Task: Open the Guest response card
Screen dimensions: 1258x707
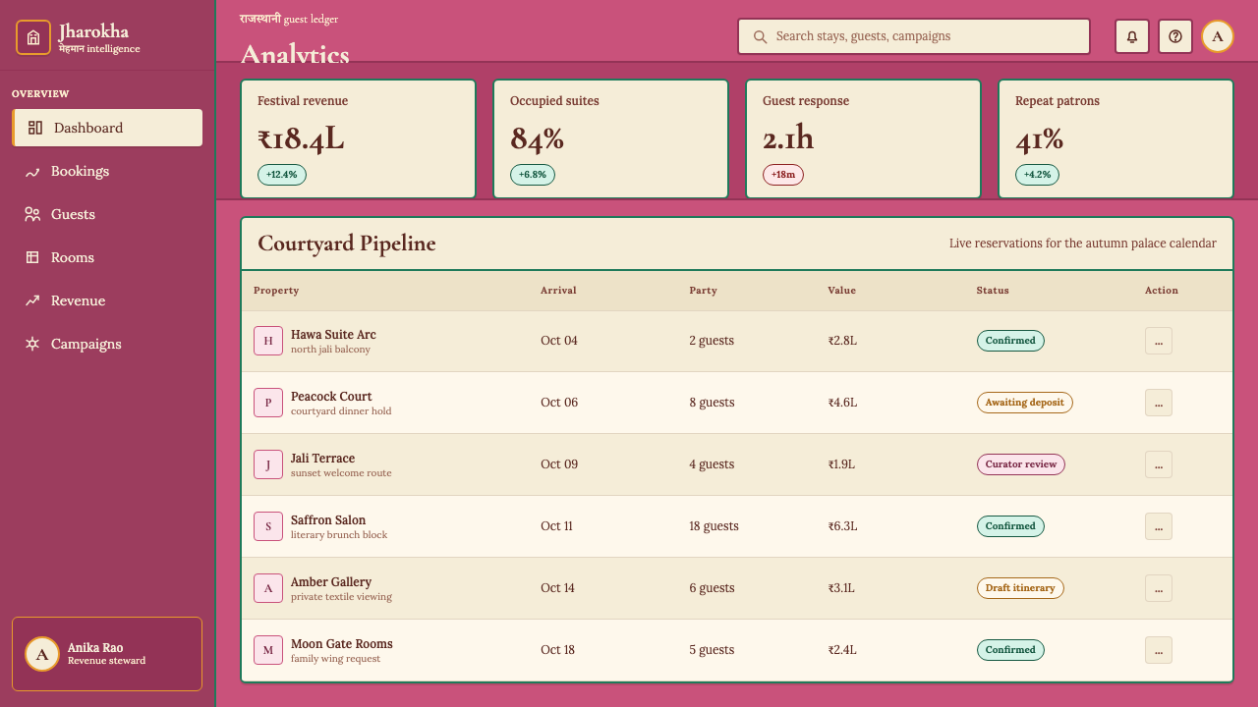Action: (x=864, y=138)
